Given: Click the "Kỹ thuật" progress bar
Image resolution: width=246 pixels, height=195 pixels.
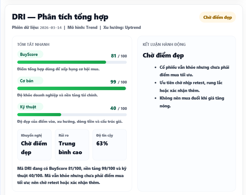Looking at the screenshot, I should (72, 115).
